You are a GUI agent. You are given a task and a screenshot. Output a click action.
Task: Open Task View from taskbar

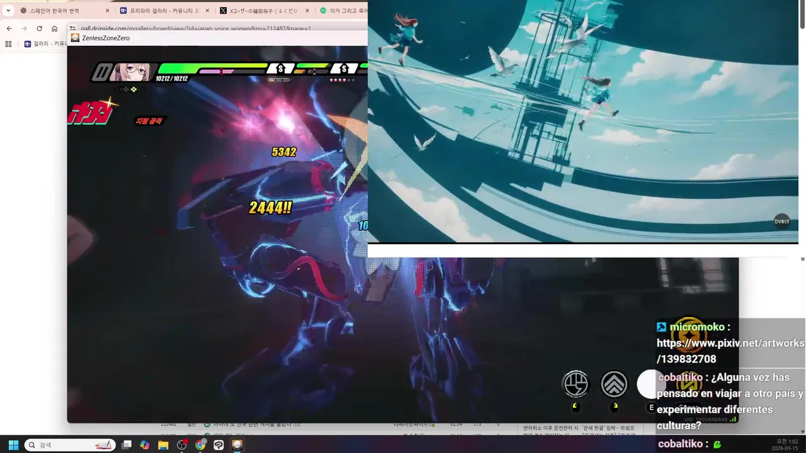coord(127,445)
